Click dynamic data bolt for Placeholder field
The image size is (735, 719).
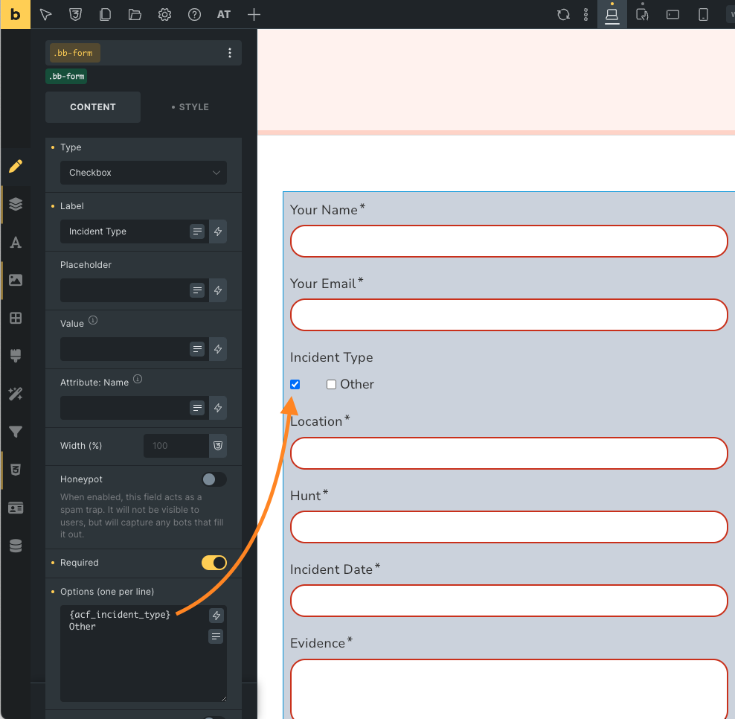218,290
